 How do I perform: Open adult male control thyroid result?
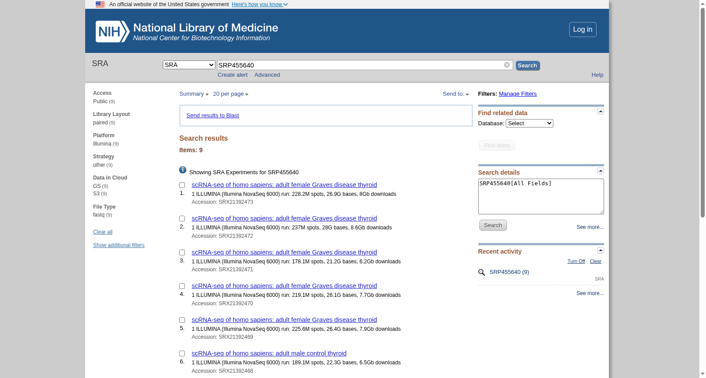269,353
